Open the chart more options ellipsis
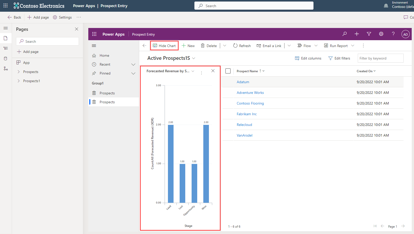Viewport: 414px width, 234px height. [202, 73]
